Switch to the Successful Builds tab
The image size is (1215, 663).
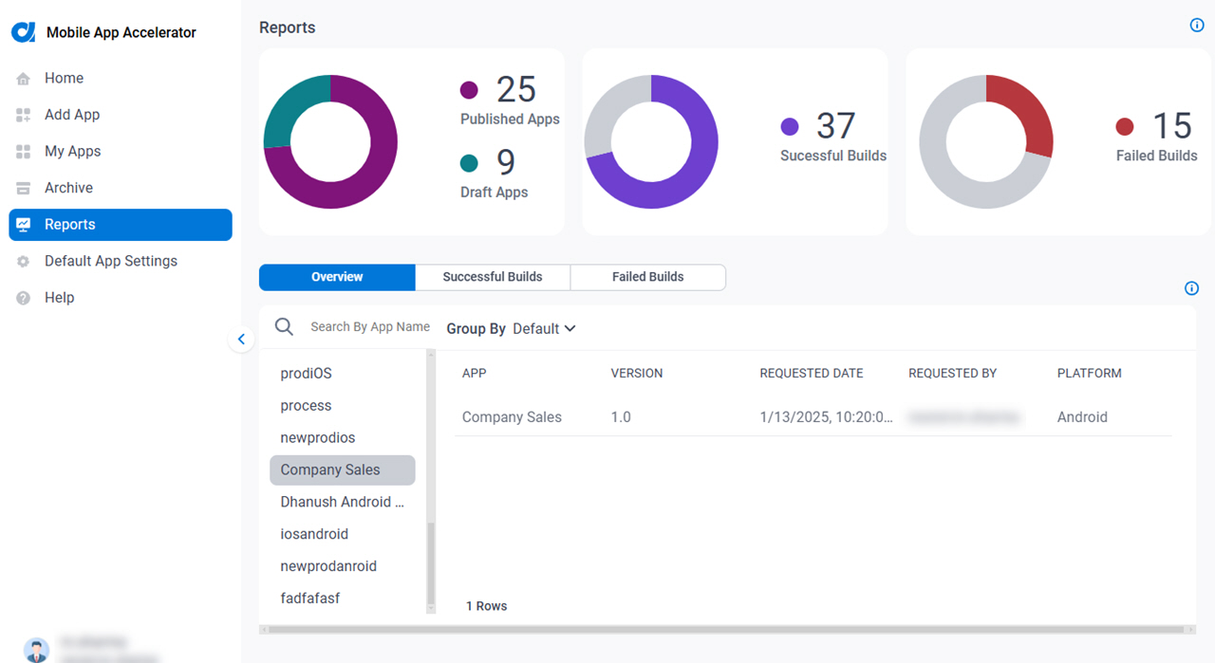tap(493, 277)
